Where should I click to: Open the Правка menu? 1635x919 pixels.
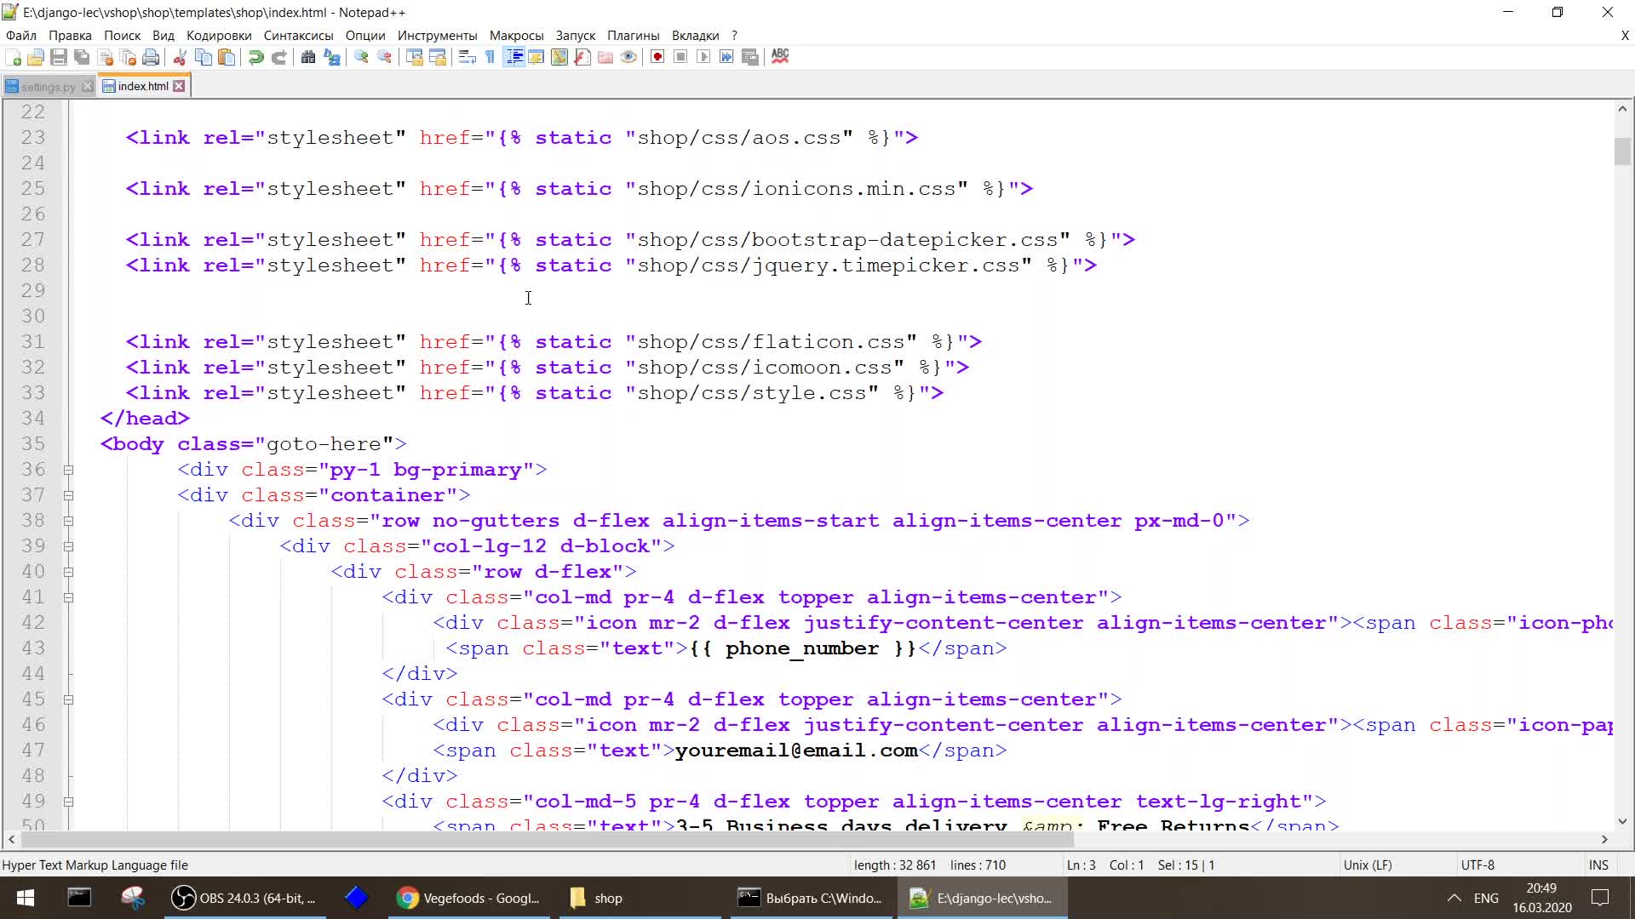[70, 36]
